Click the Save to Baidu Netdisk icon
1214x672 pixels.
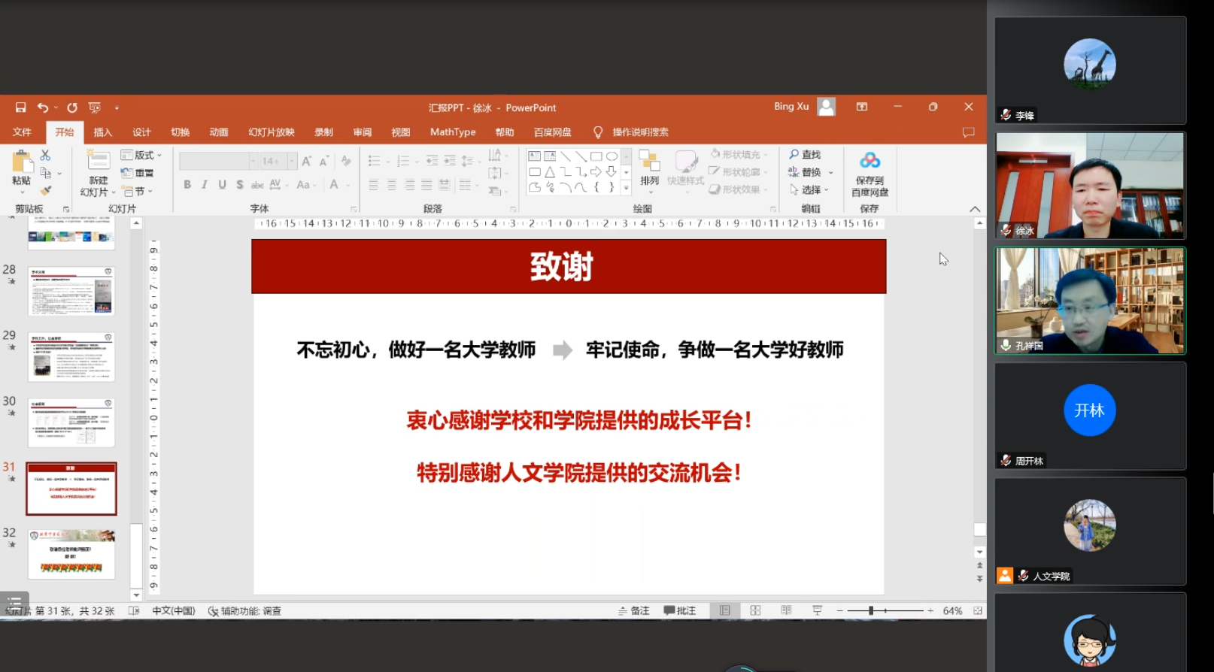coord(870,161)
